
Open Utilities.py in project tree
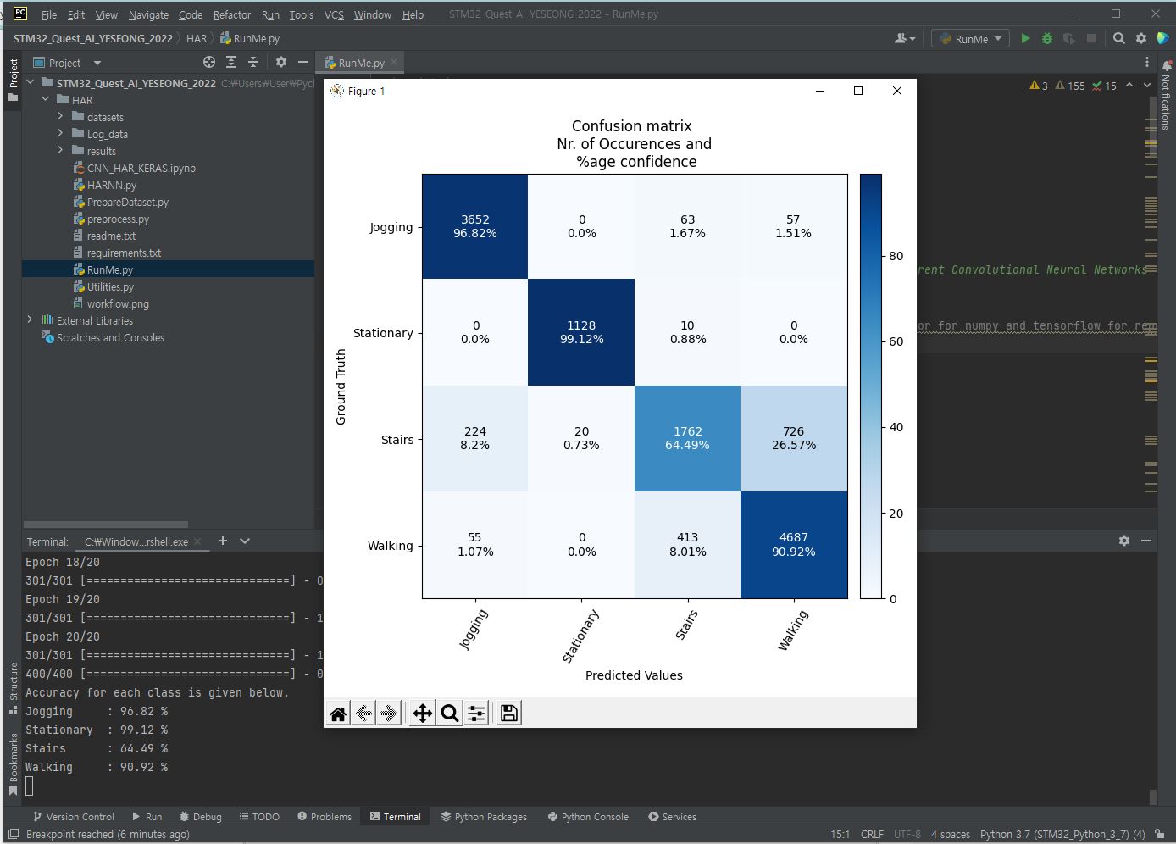[x=110, y=286]
